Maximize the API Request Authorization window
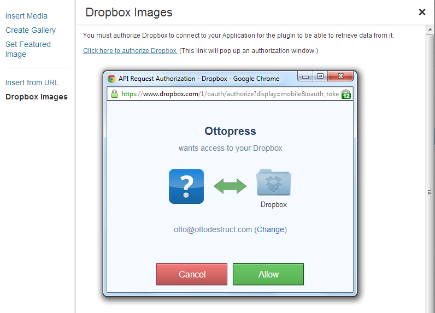Viewport: 435px width, 313px height. click(320, 76)
